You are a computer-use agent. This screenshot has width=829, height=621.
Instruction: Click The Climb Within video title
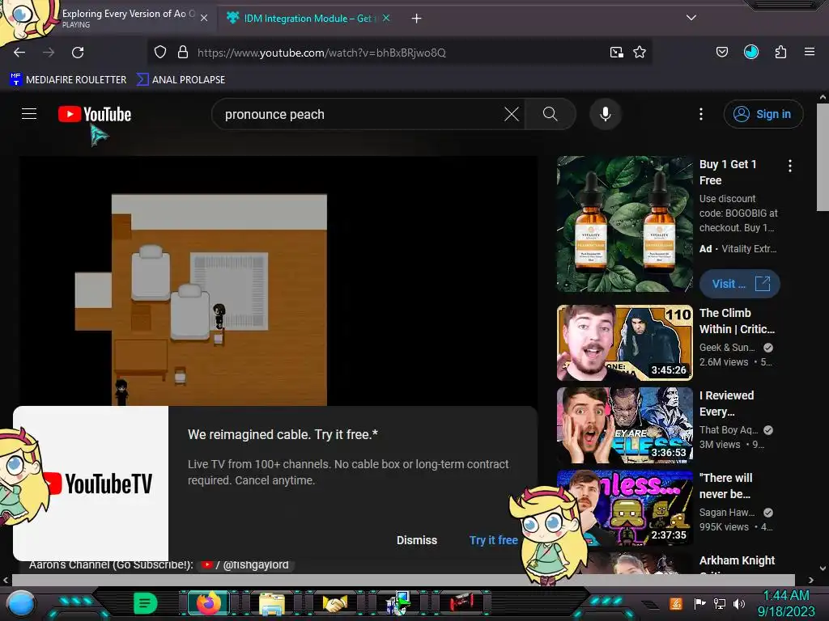click(737, 320)
